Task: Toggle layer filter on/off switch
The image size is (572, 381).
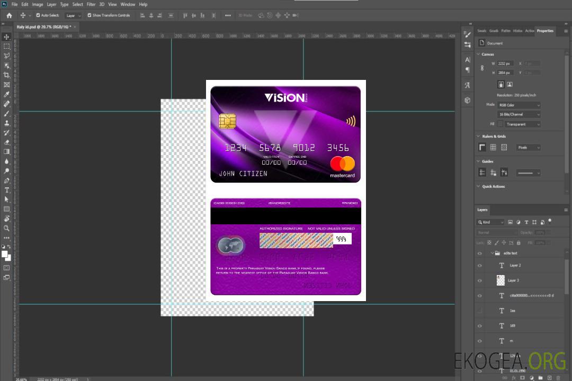Action: pos(550,221)
